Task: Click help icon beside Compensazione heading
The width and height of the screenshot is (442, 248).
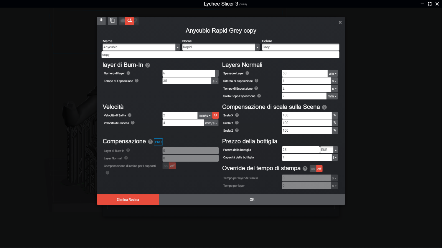Action: (150, 142)
